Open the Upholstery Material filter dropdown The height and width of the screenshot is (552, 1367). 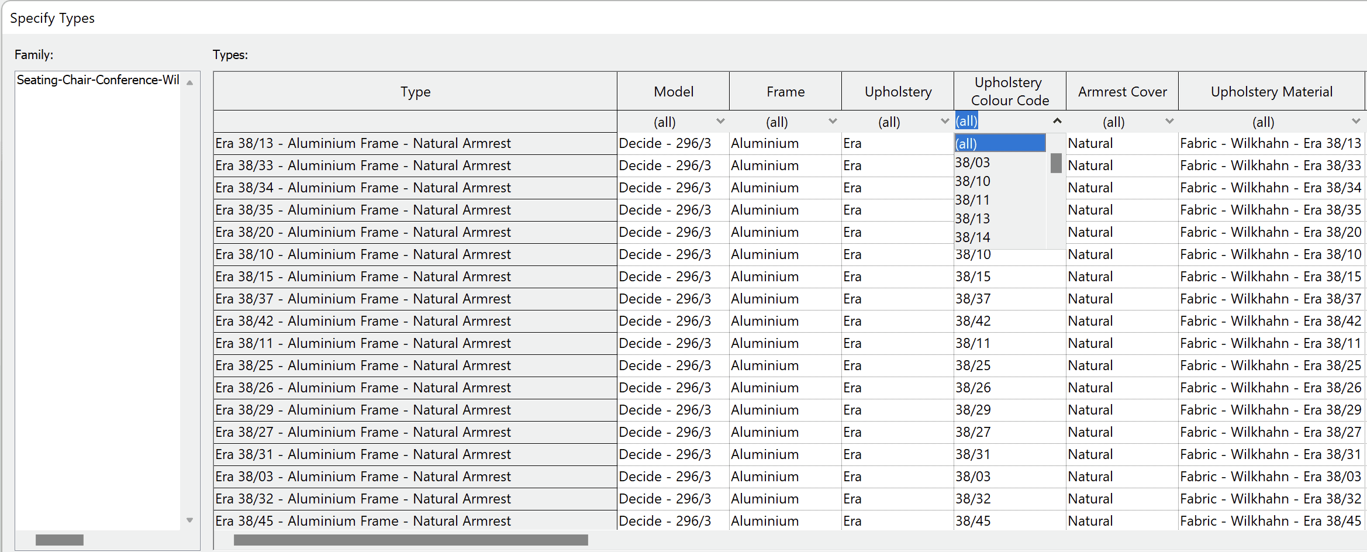point(1356,122)
